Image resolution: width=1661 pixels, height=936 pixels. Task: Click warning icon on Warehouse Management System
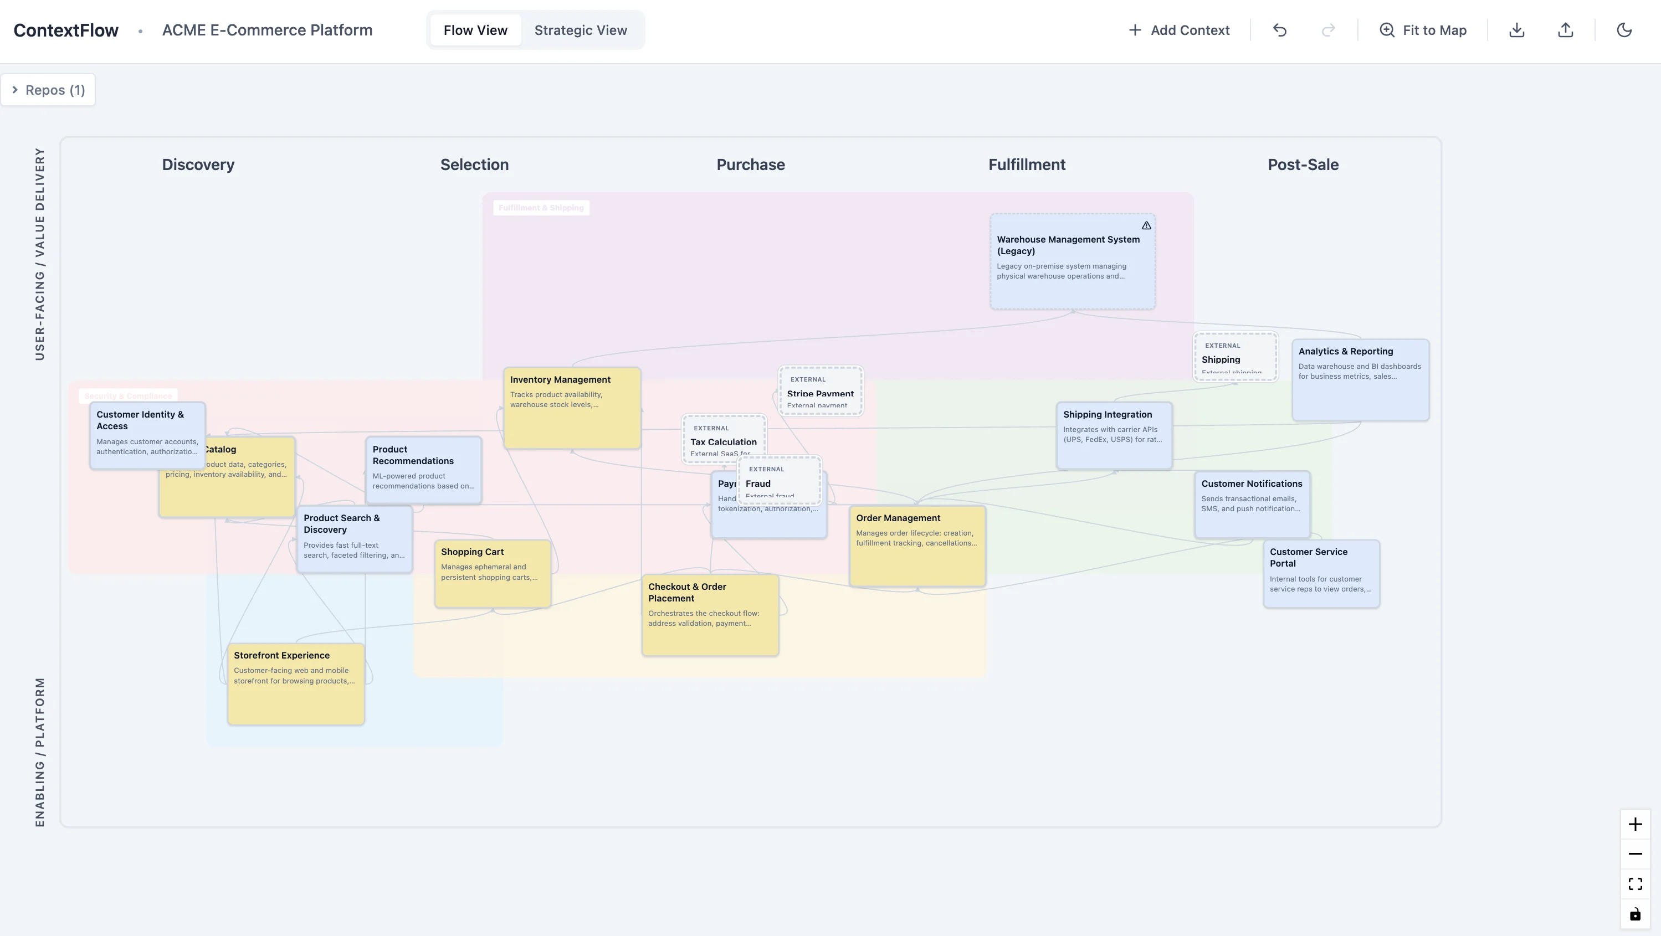pos(1146,225)
